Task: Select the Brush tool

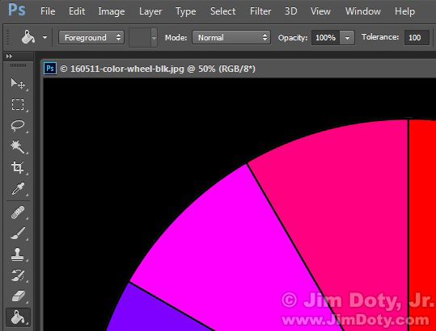Action: (x=18, y=233)
